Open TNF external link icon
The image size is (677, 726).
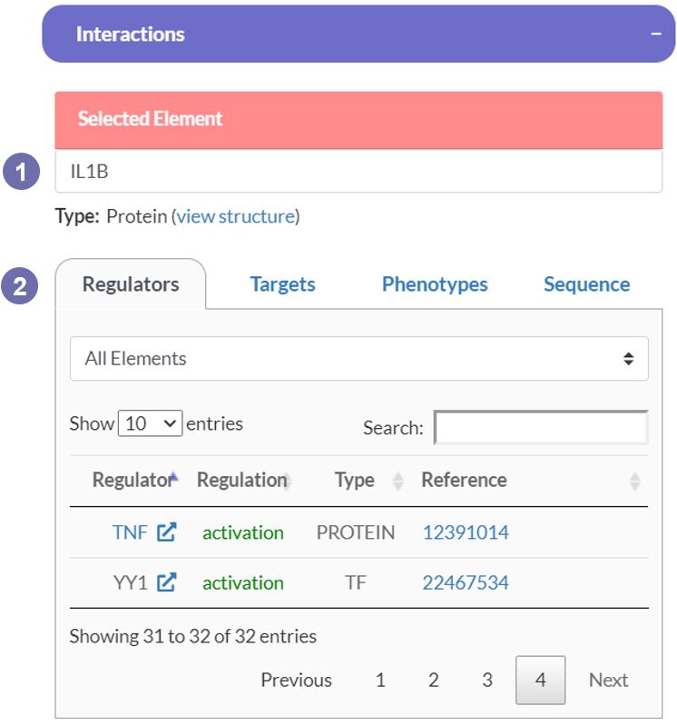[166, 532]
